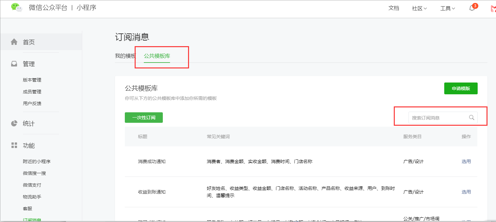Open 管理 section in sidebar

pos(29,64)
